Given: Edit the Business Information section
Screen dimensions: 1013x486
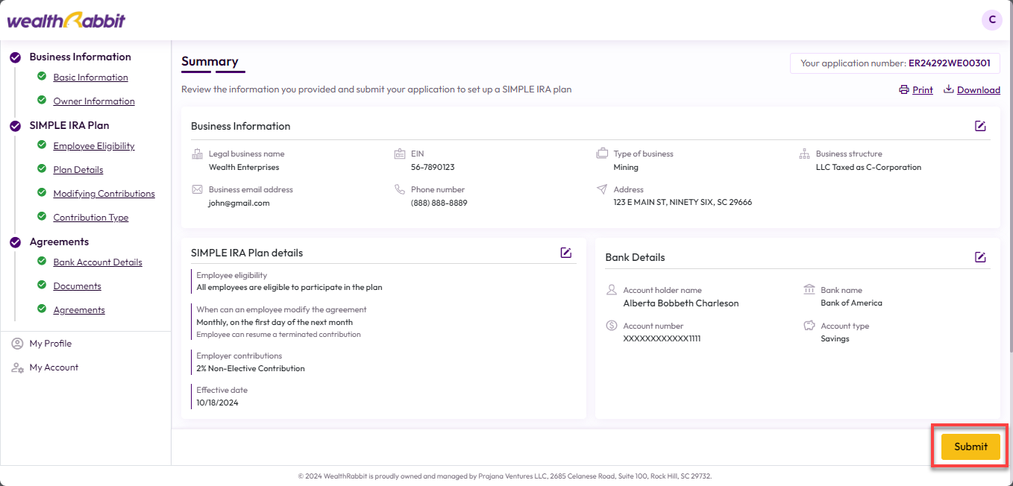Looking at the screenshot, I should (980, 126).
